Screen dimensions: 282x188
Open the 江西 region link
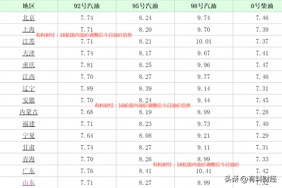pyautogui.click(x=29, y=76)
